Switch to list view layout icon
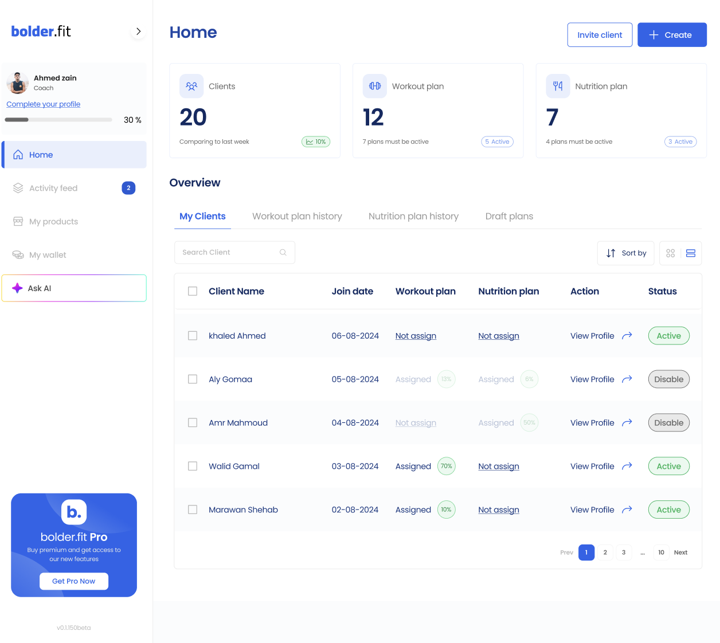Screen dimensions: 720x643 click(x=691, y=253)
